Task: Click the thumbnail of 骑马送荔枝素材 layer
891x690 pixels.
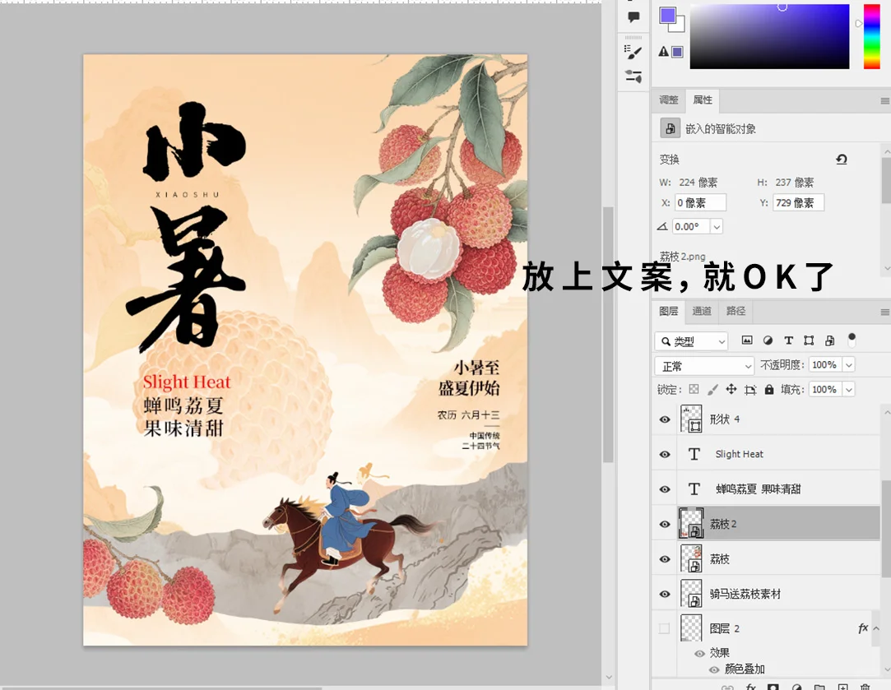Action: (692, 594)
